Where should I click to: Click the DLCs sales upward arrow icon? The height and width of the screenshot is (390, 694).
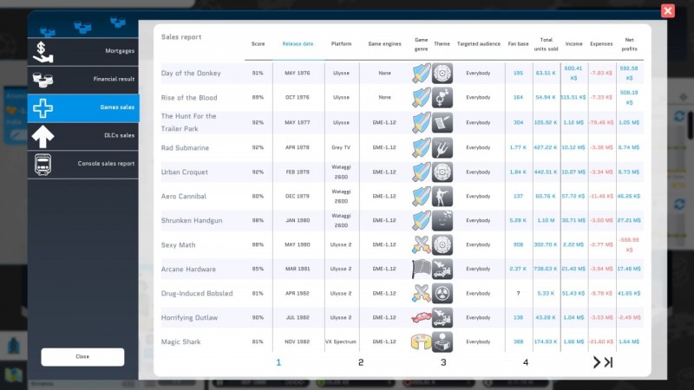pos(43,136)
